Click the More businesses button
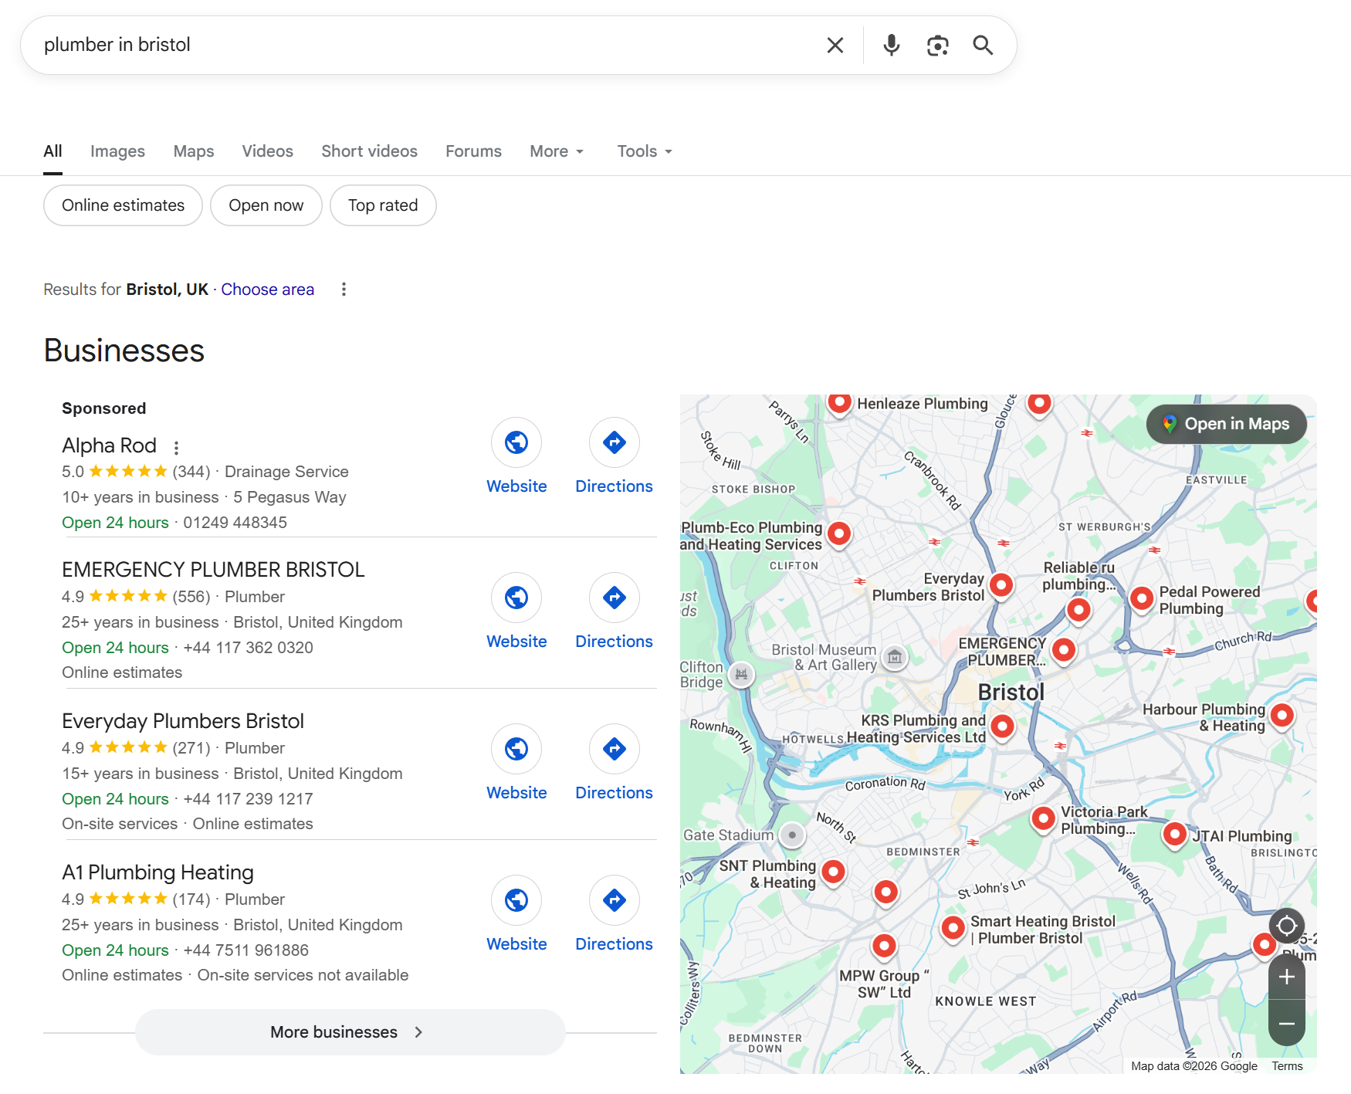Screen dimensions: 1351x1094 pyautogui.click(x=350, y=1032)
